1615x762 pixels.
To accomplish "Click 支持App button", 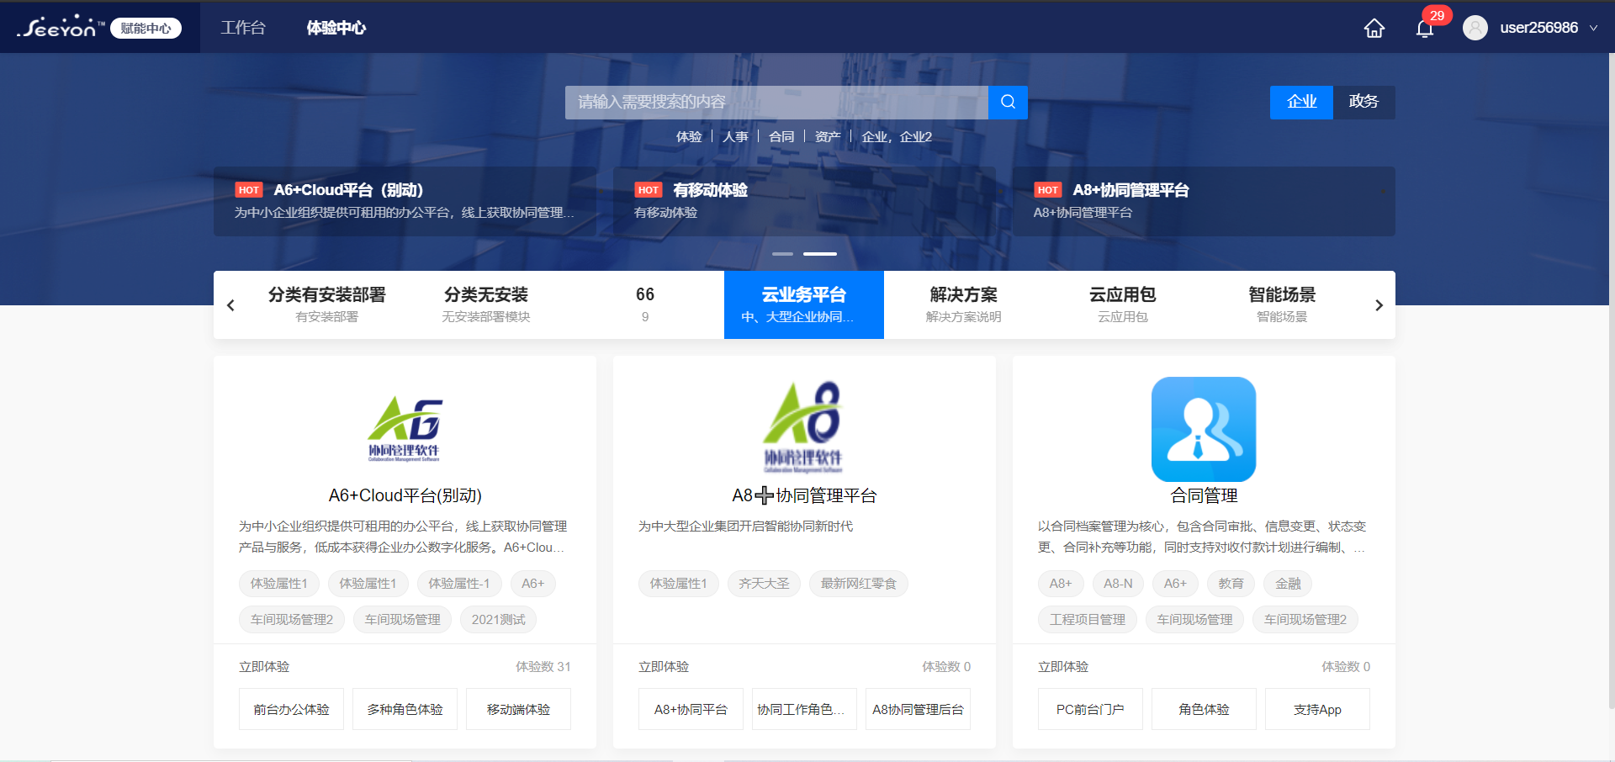I will (1317, 709).
